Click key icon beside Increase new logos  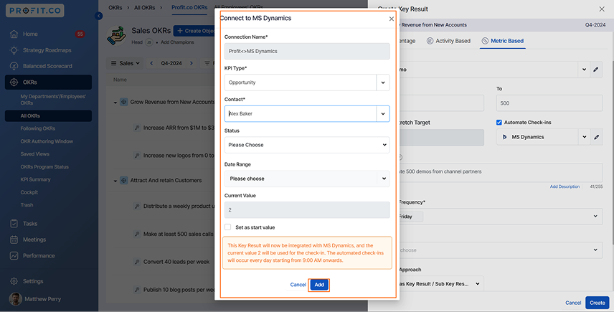point(137,156)
